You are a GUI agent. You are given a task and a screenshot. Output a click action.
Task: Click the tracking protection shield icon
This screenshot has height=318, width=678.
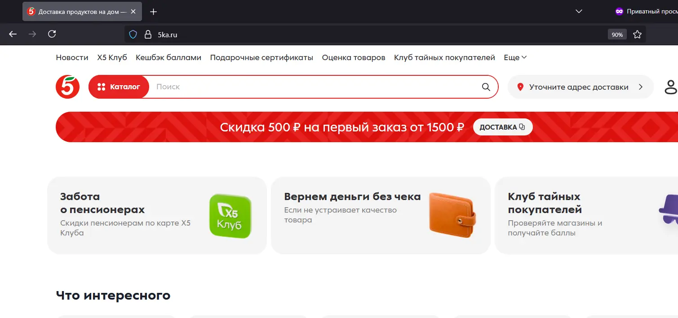click(x=133, y=35)
